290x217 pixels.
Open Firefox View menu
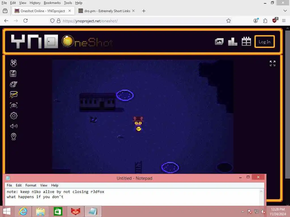pyautogui.click(x=23, y=3)
